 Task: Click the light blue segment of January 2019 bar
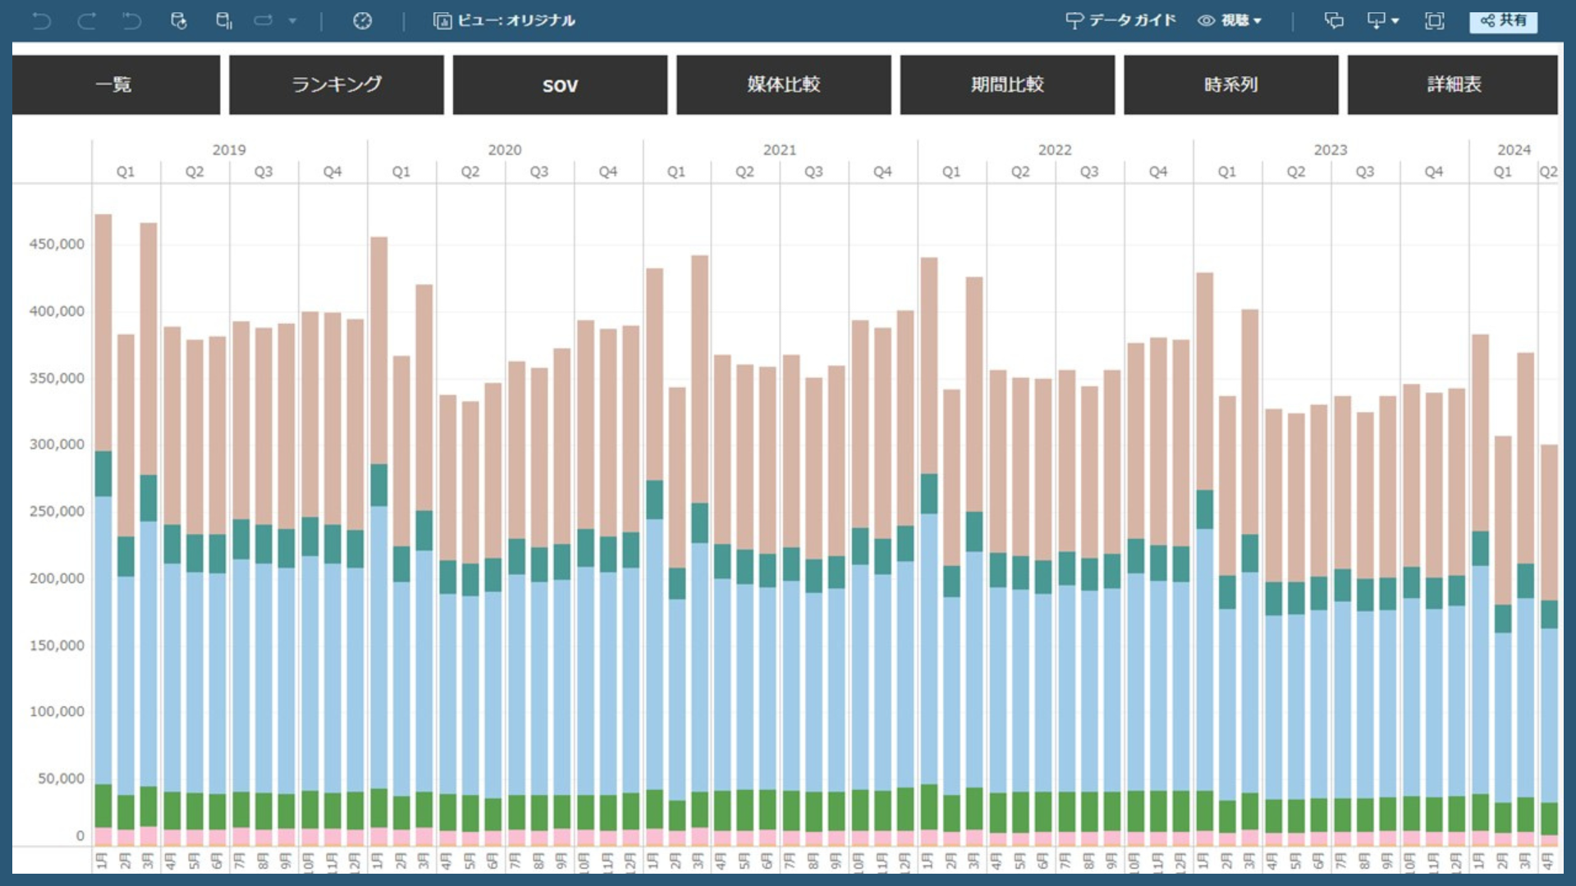point(103,640)
